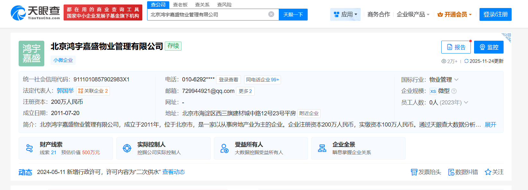Open the 企业全景 card
This screenshot has height=190, width=528.
pyautogui.click(x=358, y=148)
